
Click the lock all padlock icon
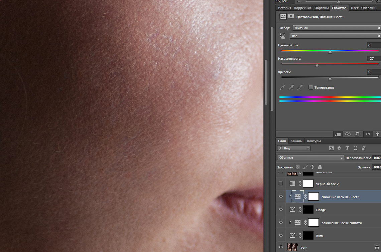point(320,167)
